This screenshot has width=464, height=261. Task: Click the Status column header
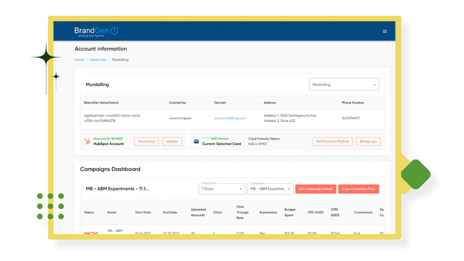(x=89, y=212)
